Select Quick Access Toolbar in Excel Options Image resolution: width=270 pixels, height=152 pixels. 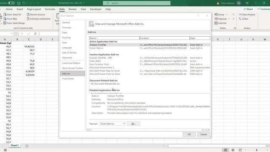(73, 68)
